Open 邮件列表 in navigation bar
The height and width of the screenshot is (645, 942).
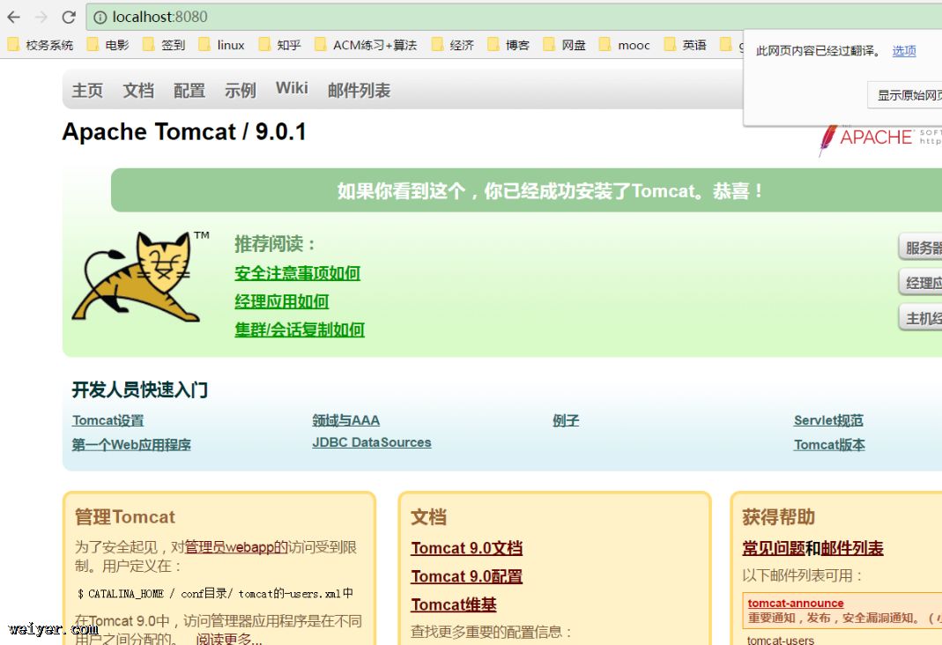360,90
